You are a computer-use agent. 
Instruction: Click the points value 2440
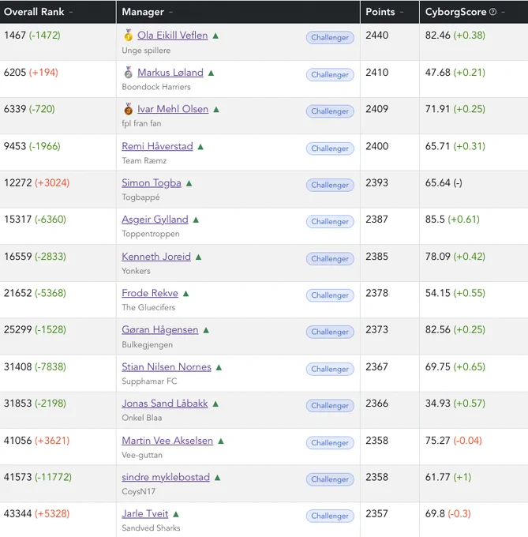point(376,36)
